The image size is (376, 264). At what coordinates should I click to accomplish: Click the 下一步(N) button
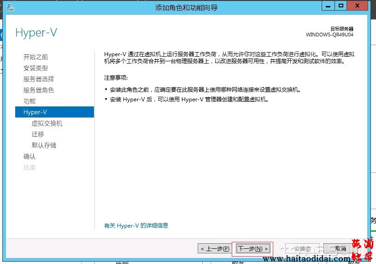click(x=253, y=249)
